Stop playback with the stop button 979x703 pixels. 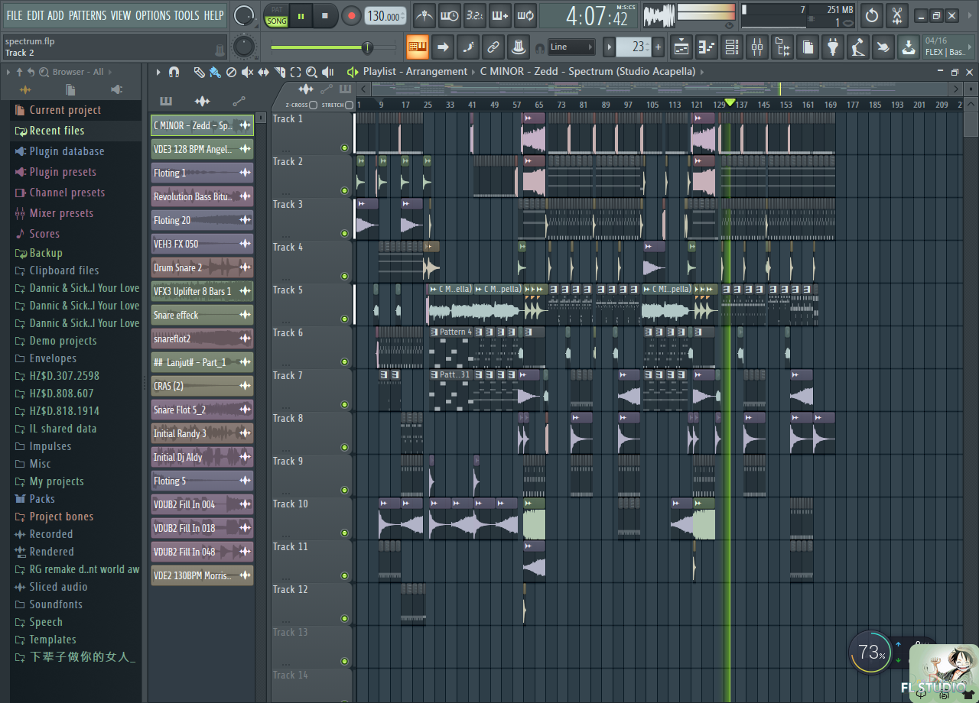pyautogui.click(x=325, y=15)
